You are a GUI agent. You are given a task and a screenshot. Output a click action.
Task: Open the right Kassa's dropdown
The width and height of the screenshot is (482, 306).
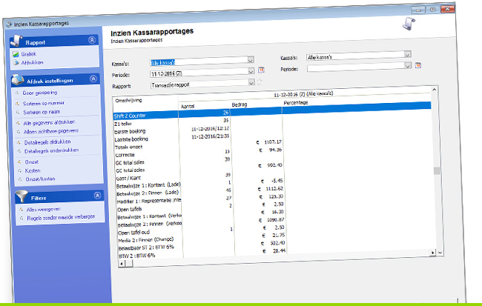tap(408, 55)
